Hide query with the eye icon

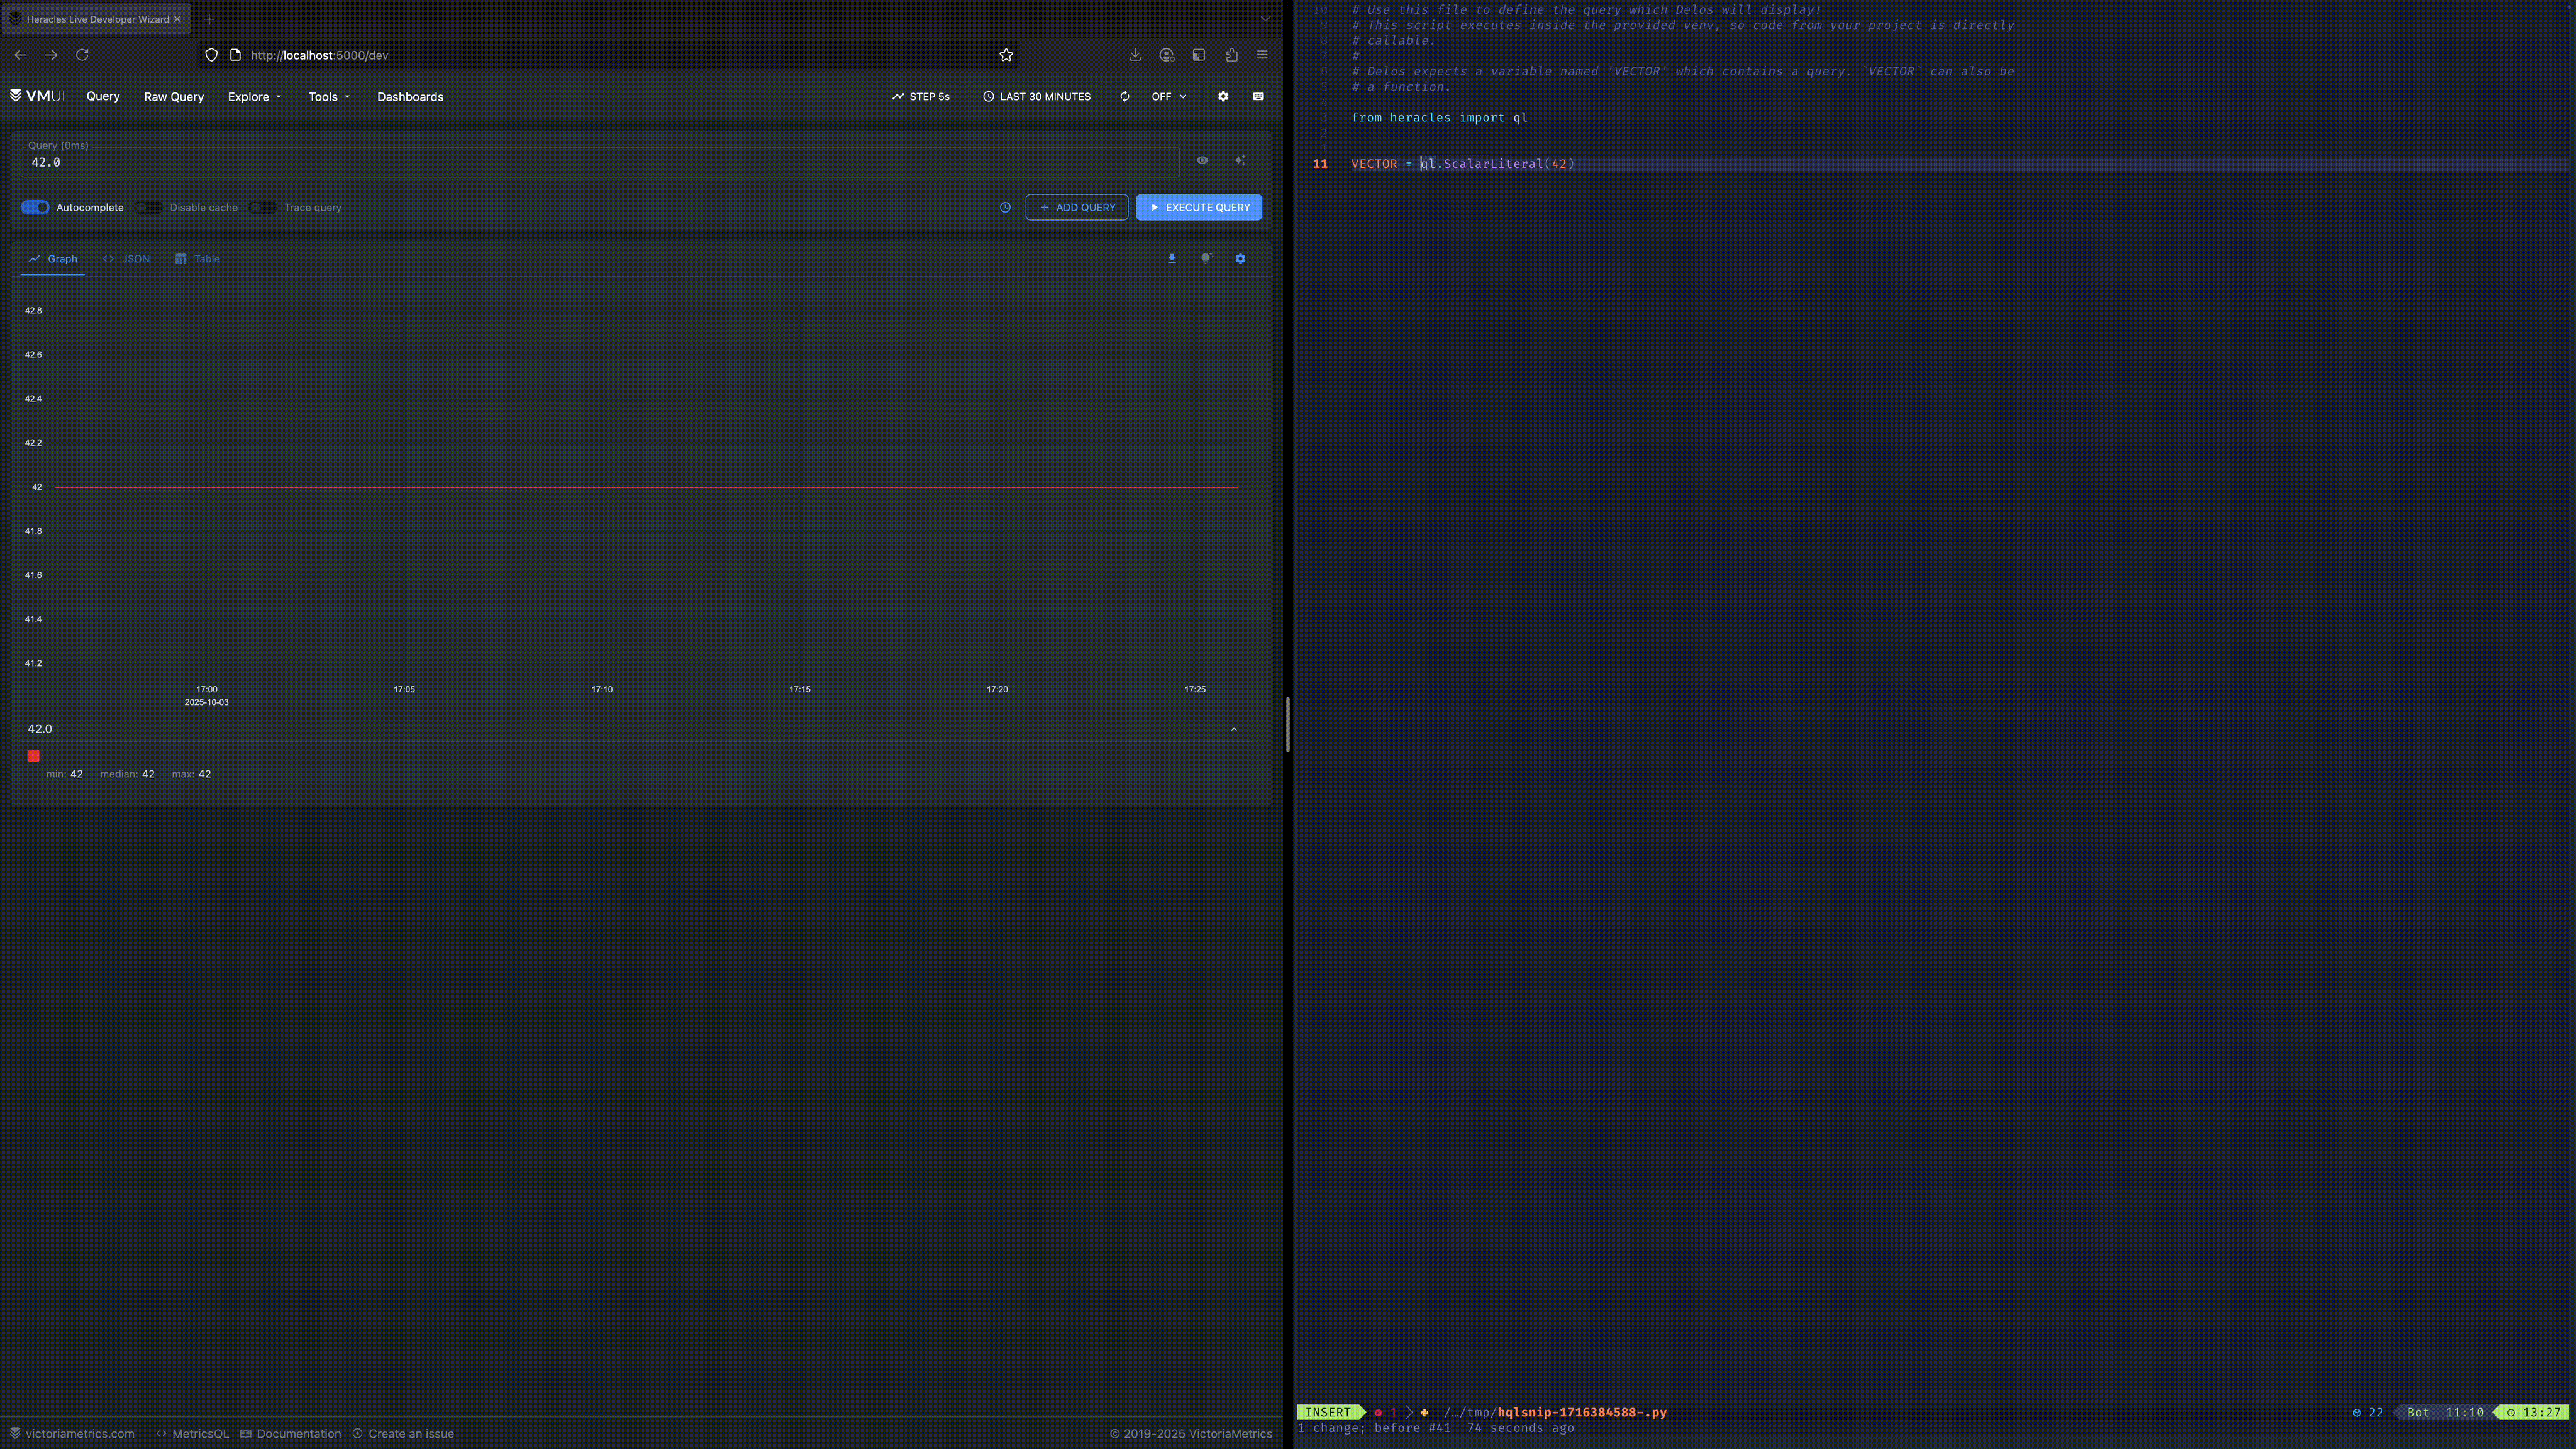tap(1202, 160)
